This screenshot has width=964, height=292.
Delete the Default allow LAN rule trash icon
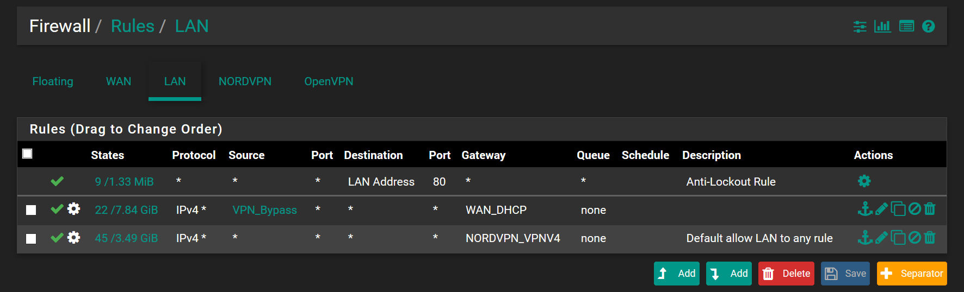[930, 237]
